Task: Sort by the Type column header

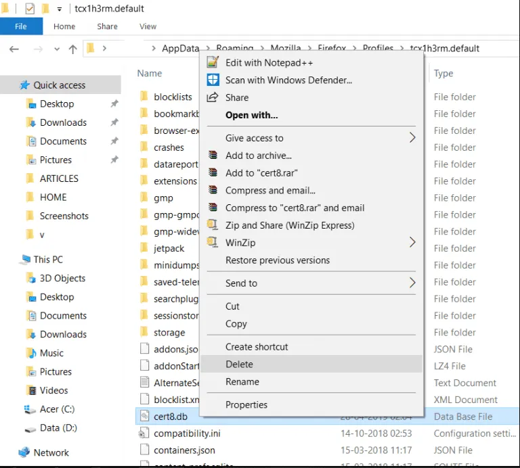Action: click(443, 73)
